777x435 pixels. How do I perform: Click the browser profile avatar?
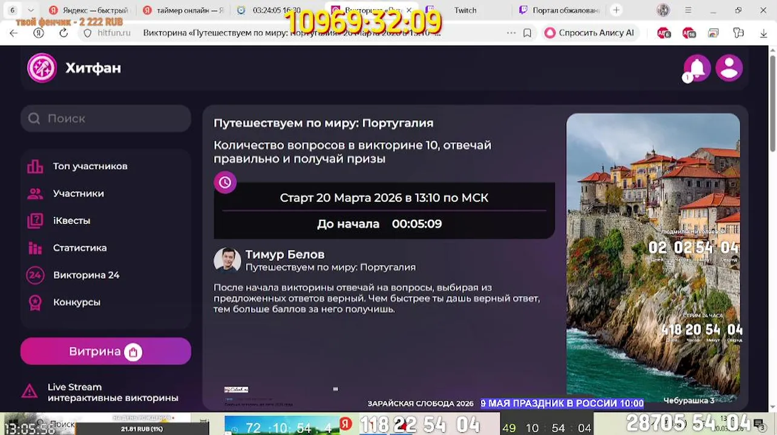pyautogui.click(x=663, y=10)
